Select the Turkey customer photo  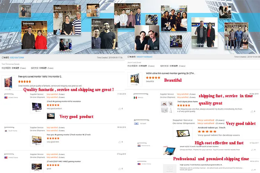click(104, 34)
